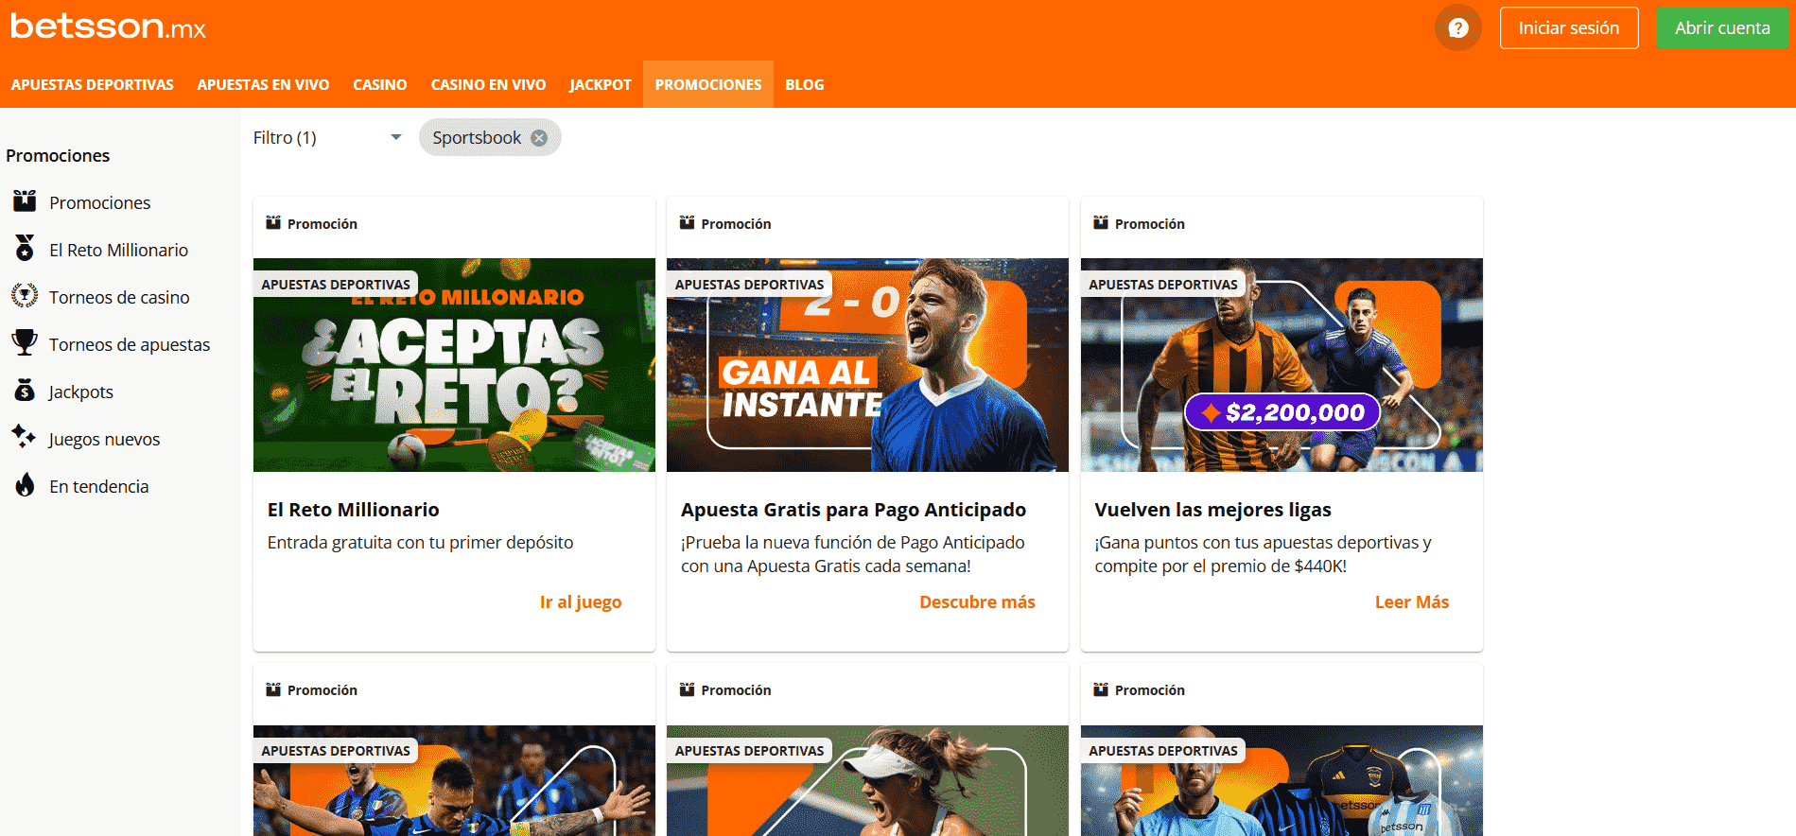Image resolution: width=1796 pixels, height=836 pixels.
Task: Click tennis player banner in second row
Action: 867,780
